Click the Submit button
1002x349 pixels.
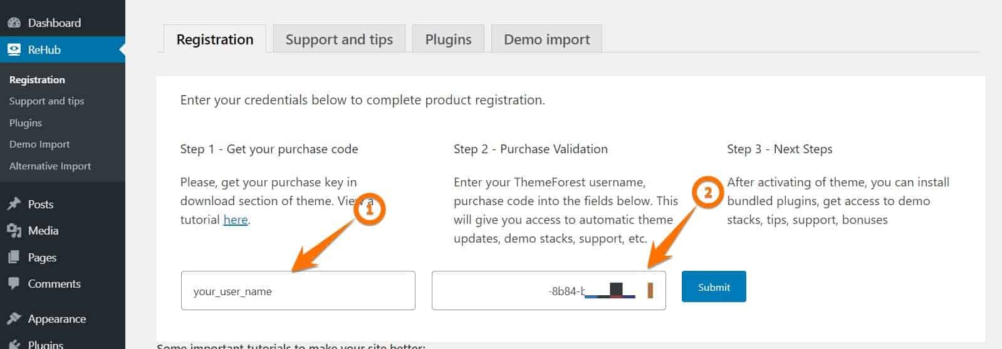[x=714, y=286]
